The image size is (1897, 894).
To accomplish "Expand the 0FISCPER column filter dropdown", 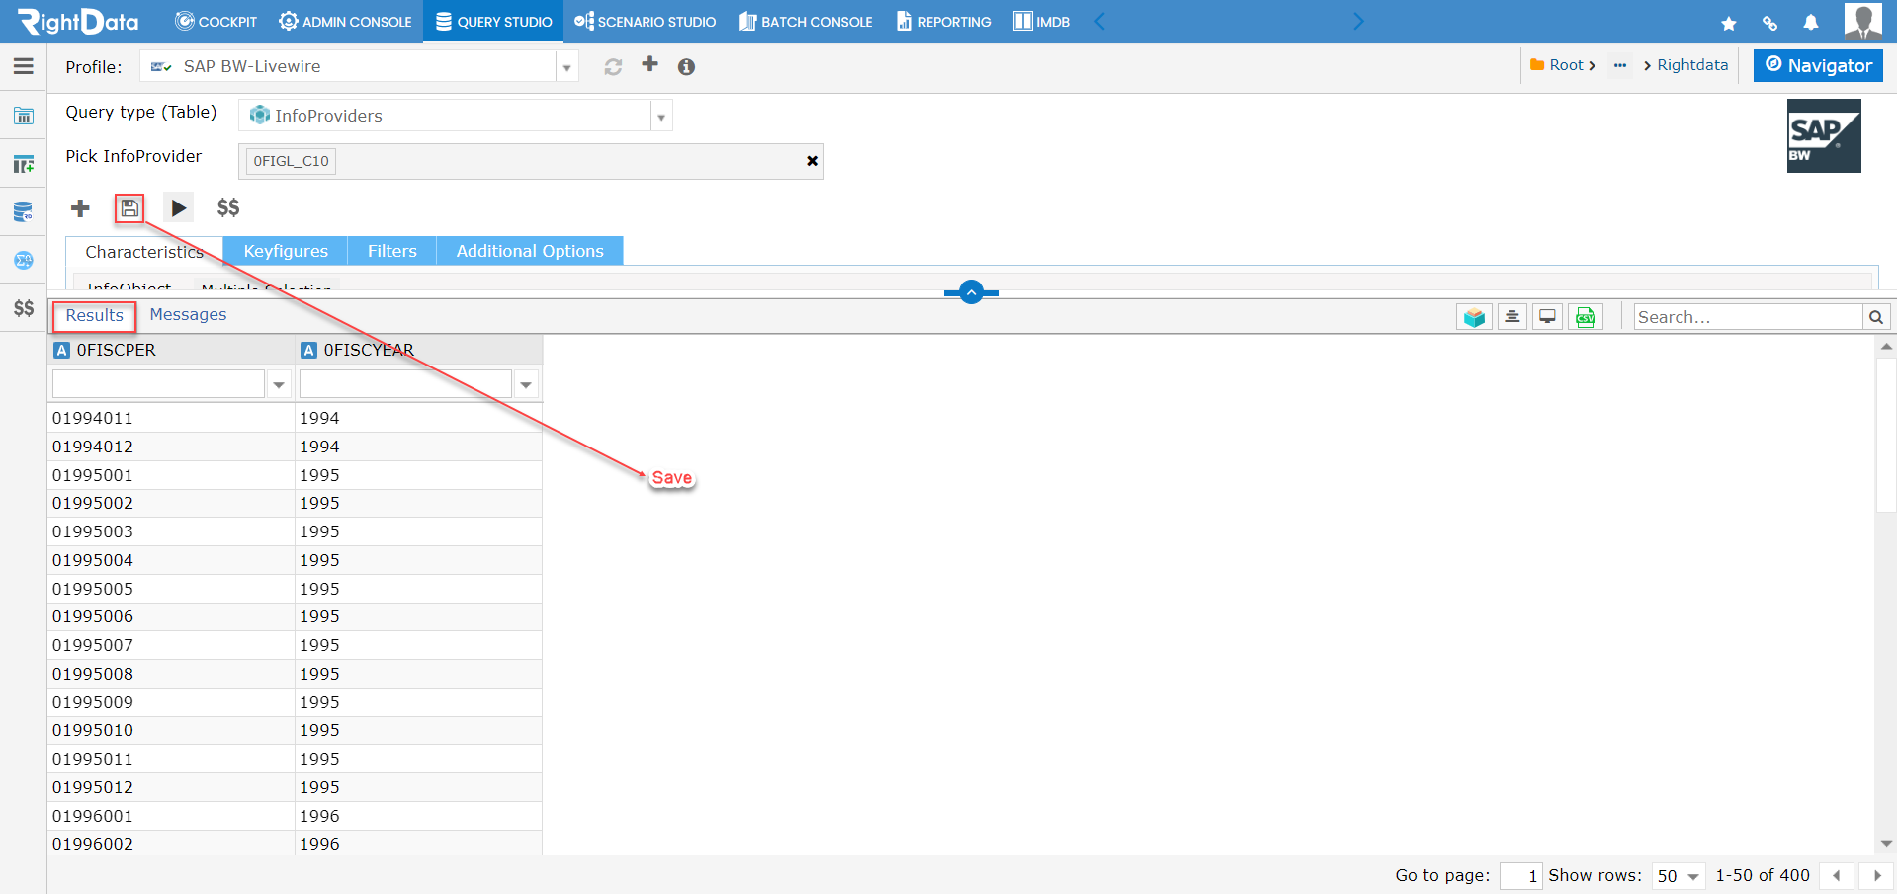I will click(x=278, y=383).
